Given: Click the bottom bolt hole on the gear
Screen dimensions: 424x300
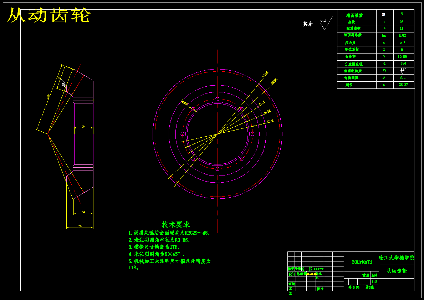Looking at the screenshot, I should point(218,169).
